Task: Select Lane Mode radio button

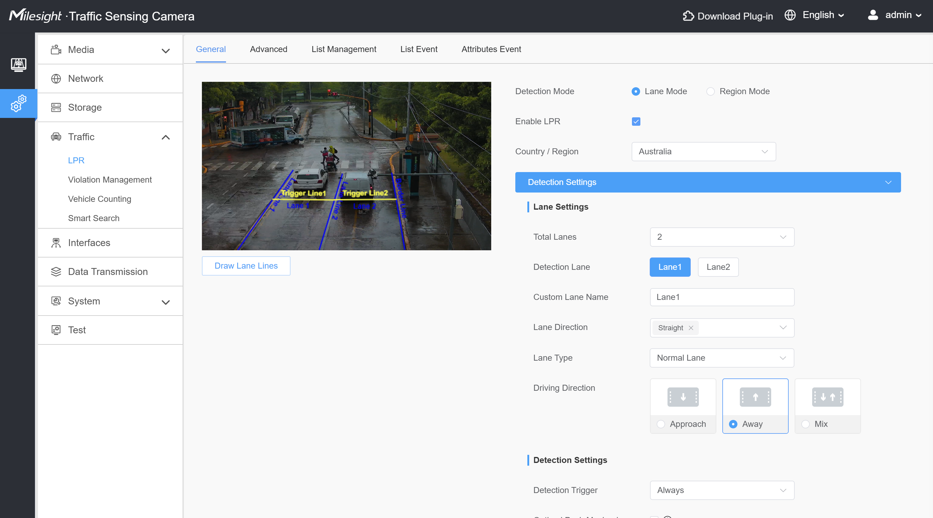Action: pyautogui.click(x=636, y=91)
